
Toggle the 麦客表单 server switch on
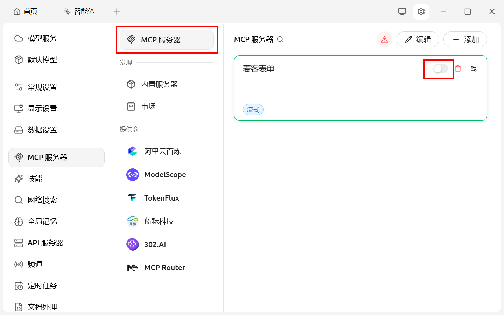click(440, 69)
